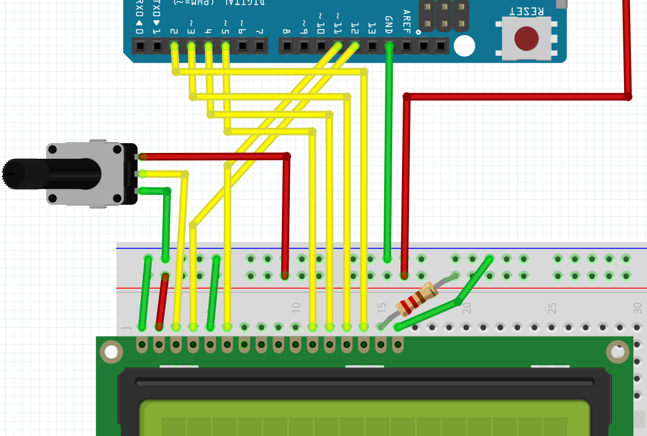The height and width of the screenshot is (436, 647).
Task: Click white mounting hole beside RESET button
Action: point(464,46)
